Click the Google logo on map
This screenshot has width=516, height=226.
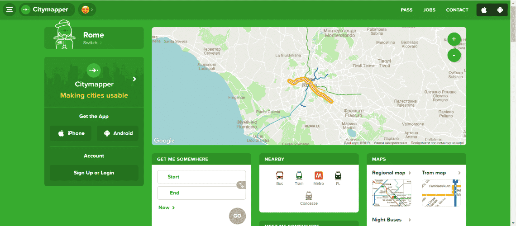coord(164,141)
